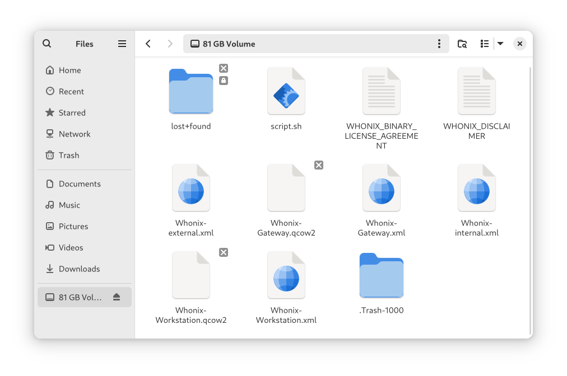Select Whonix-Gateway.qcow2 file icon
The image size is (567, 376).
pos(286,188)
